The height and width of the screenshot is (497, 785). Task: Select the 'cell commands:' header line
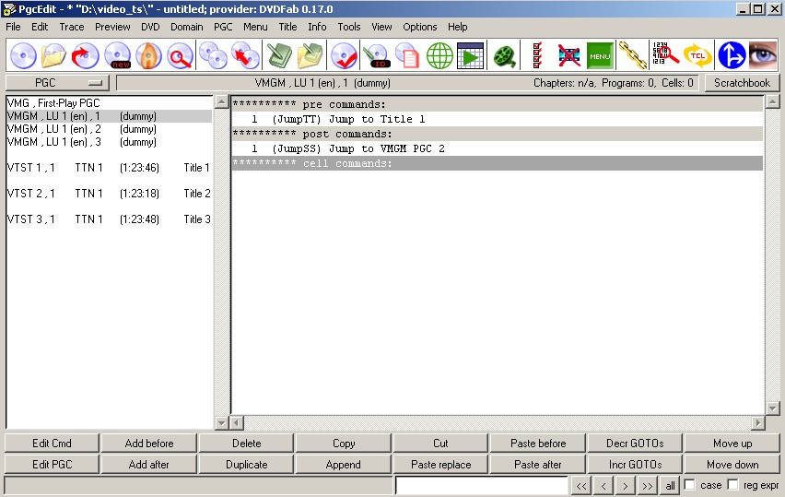(498, 163)
